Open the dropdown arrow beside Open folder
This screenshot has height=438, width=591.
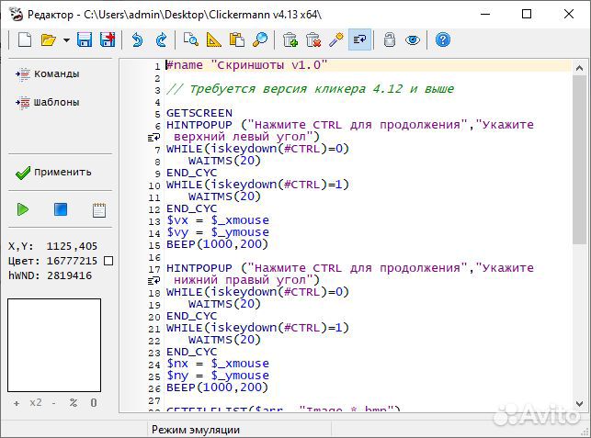[x=66, y=39]
